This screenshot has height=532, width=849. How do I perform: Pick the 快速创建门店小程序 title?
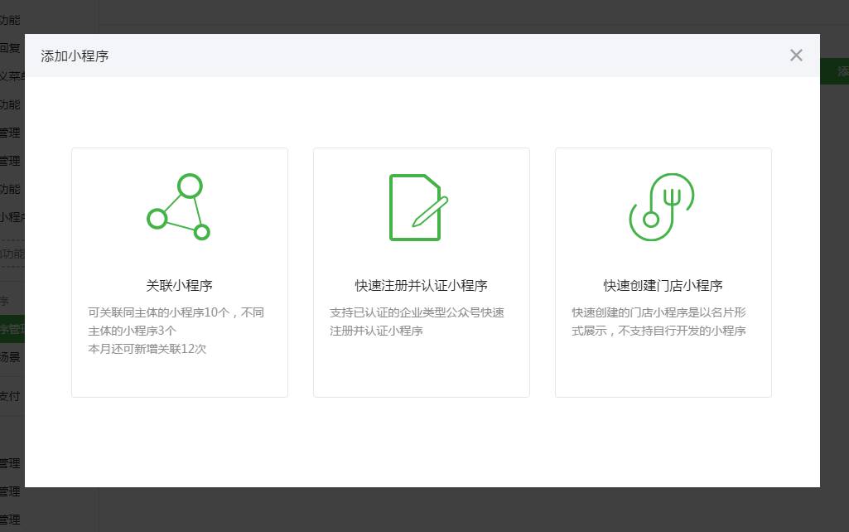[663, 285]
